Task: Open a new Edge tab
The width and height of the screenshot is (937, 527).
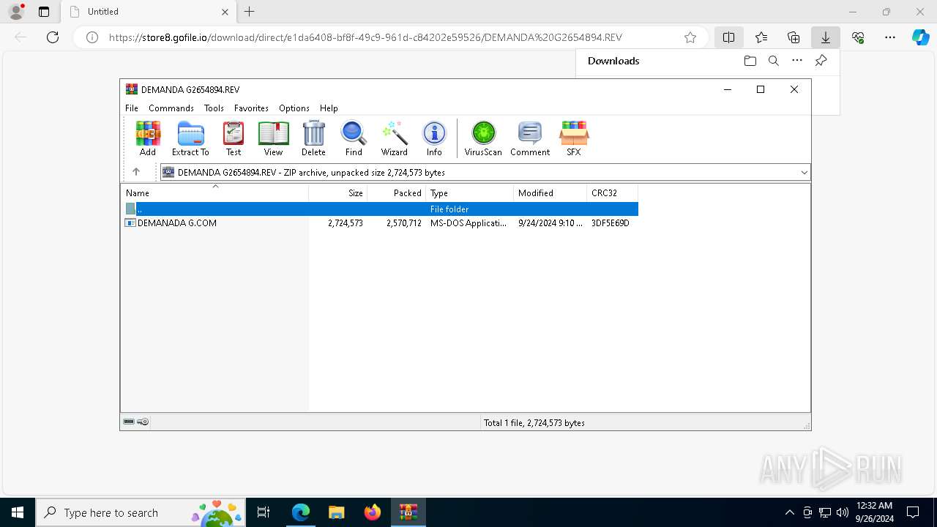Action: click(250, 12)
